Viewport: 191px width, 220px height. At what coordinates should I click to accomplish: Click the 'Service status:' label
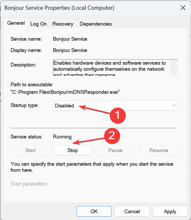coord(26,137)
